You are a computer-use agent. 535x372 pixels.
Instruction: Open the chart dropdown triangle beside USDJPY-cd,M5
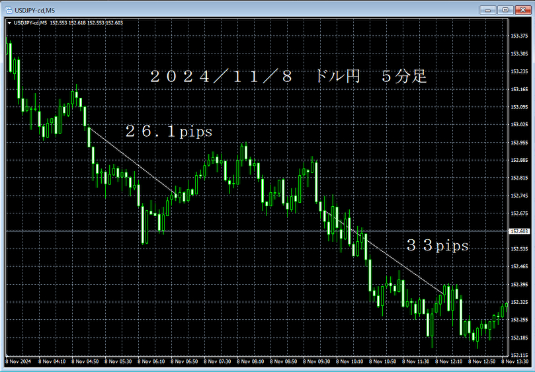coord(9,23)
